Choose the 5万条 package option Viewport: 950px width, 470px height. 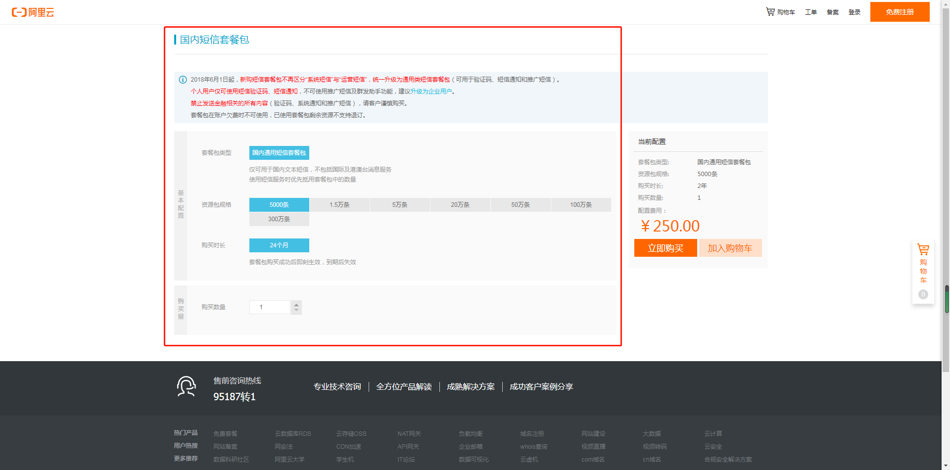click(400, 205)
